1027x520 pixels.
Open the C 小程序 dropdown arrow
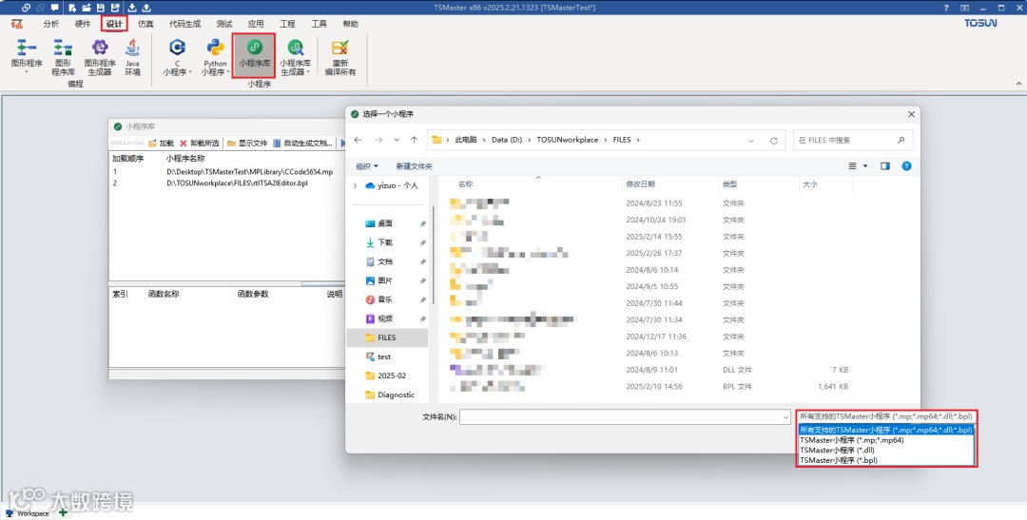(190, 72)
